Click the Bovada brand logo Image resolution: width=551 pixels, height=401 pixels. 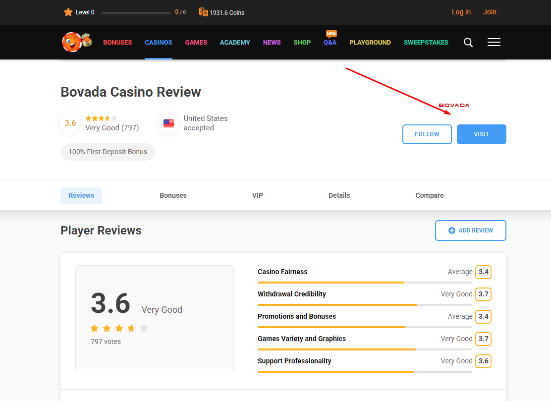tap(454, 106)
